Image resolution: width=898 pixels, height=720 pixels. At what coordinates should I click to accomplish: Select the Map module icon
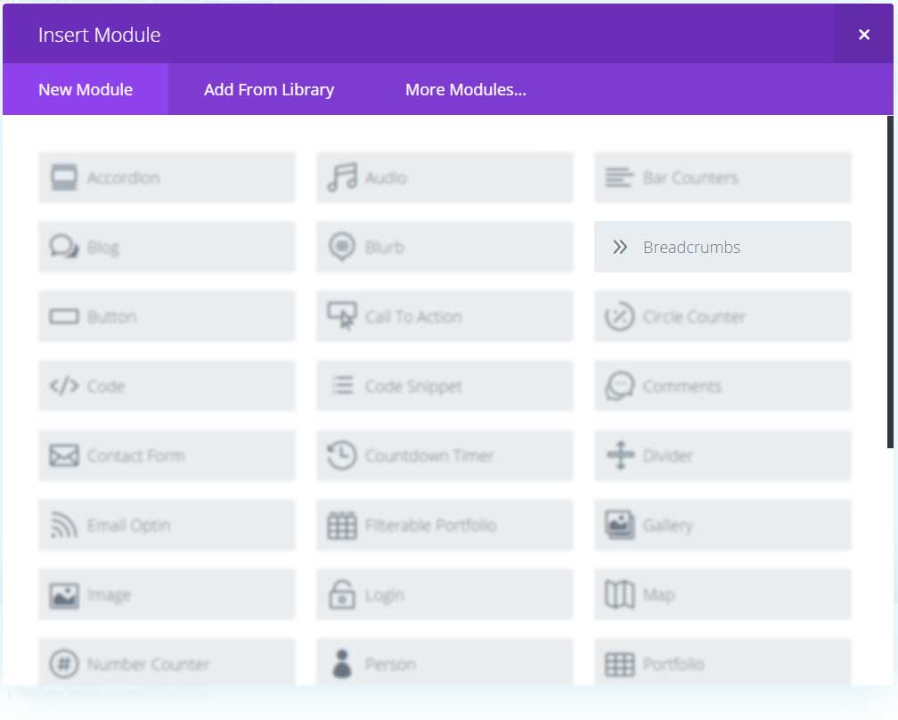coord(722,594)
